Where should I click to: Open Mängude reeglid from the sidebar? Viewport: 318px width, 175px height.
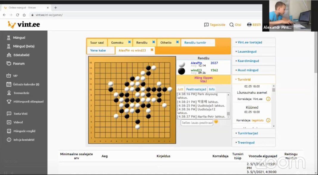24,131
